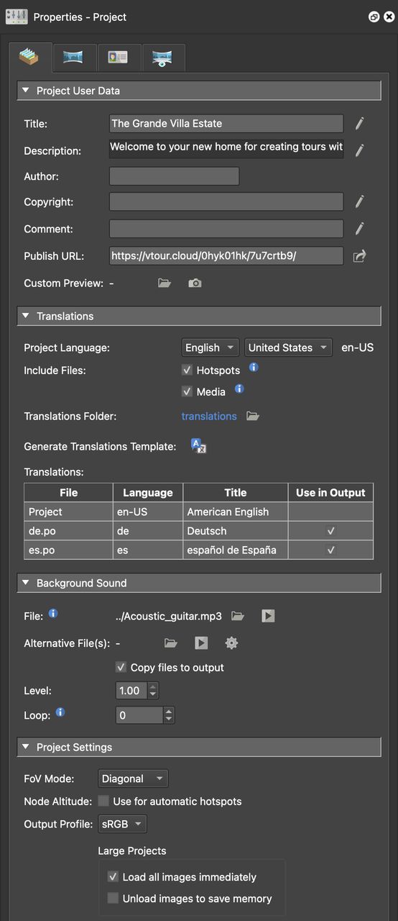The width and height of the screenshot is (398, 921).
Task: Show info about Background Sound File
Action: (x=52, y=614)
